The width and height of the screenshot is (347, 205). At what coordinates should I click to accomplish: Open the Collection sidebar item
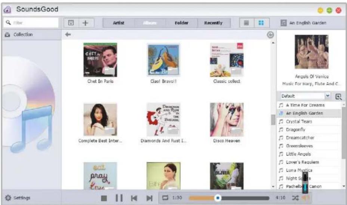(32, 34)
